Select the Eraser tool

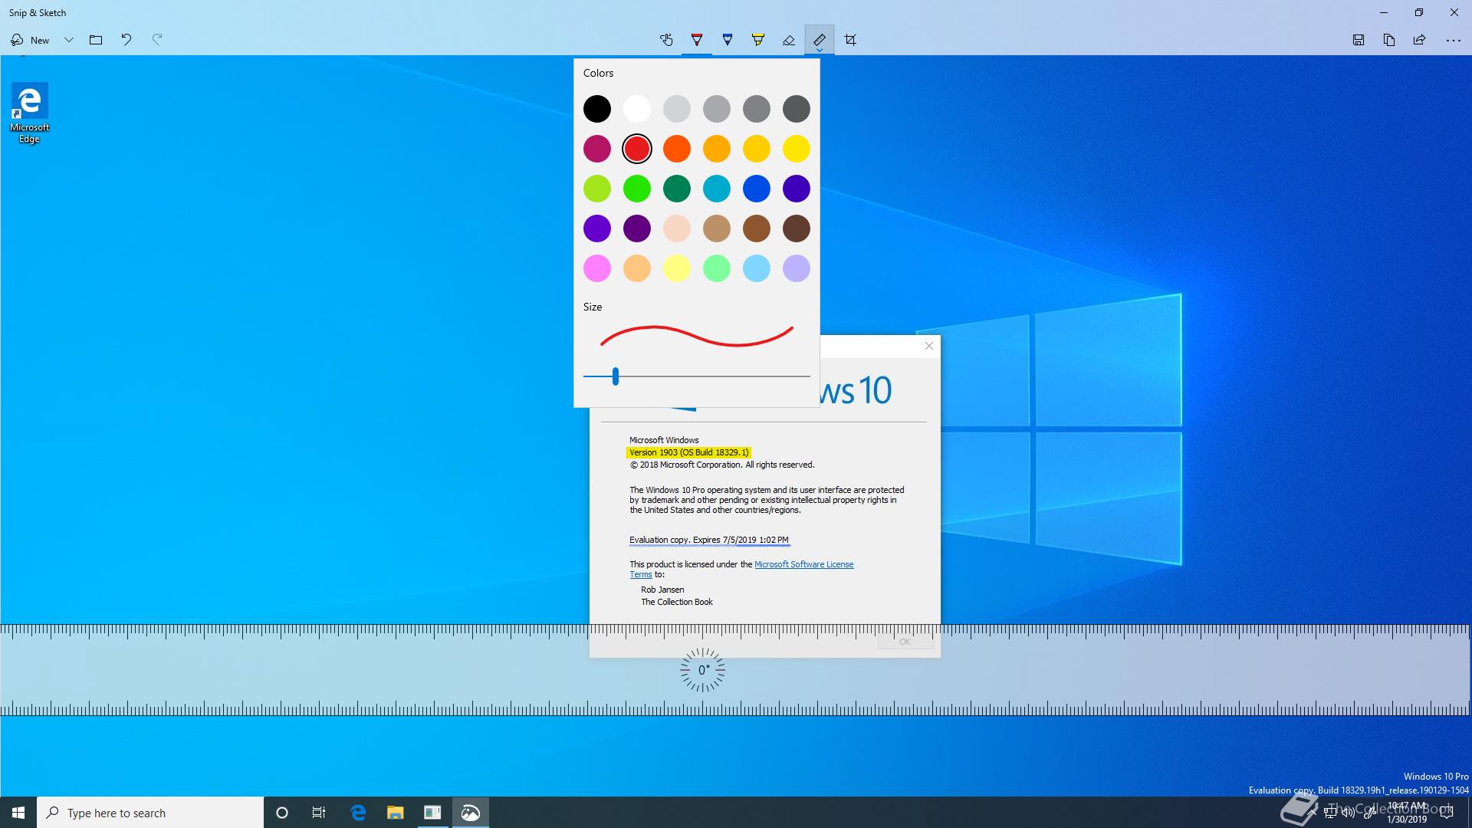tap(789, 40)
